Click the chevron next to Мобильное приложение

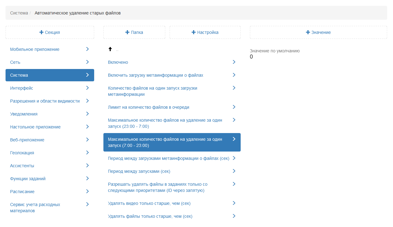pyautogui.click(x=87, y=49)
